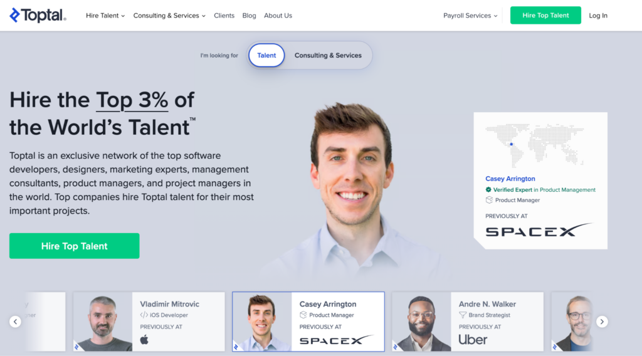Open the Clients page
The height and width of the screenshot is (356, 642).
coord(224,16)
